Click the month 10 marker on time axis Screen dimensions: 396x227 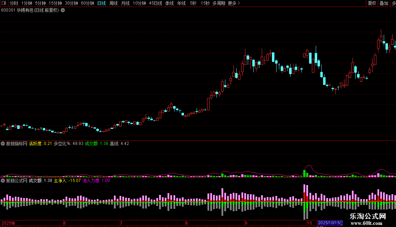[x=309, y=223]
